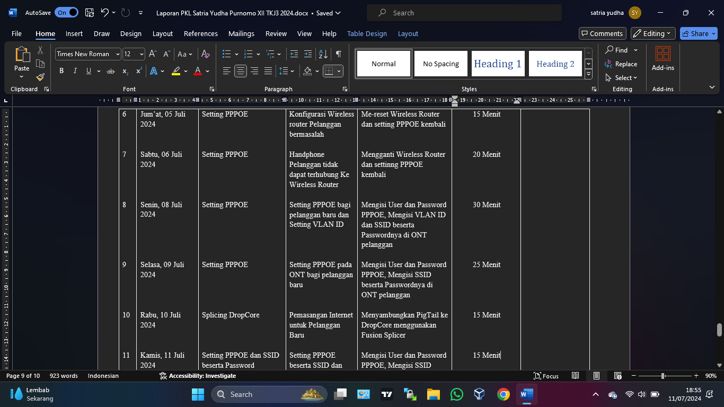
Task: Collapse the ribbon with chevron
Action: click(x=712, y=87)
